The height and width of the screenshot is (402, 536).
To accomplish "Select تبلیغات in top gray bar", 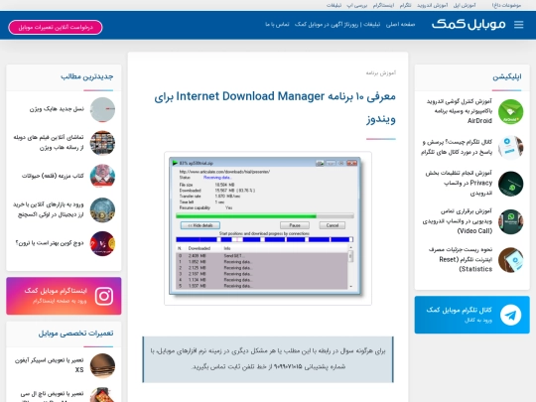I will [334, 5].
